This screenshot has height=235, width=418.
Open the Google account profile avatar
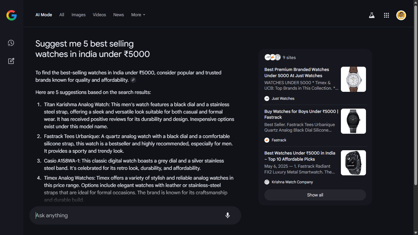[401, 15]
